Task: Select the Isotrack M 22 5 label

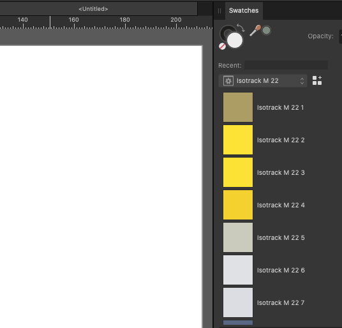Action: pyautogui.click(x=281, y=238)
